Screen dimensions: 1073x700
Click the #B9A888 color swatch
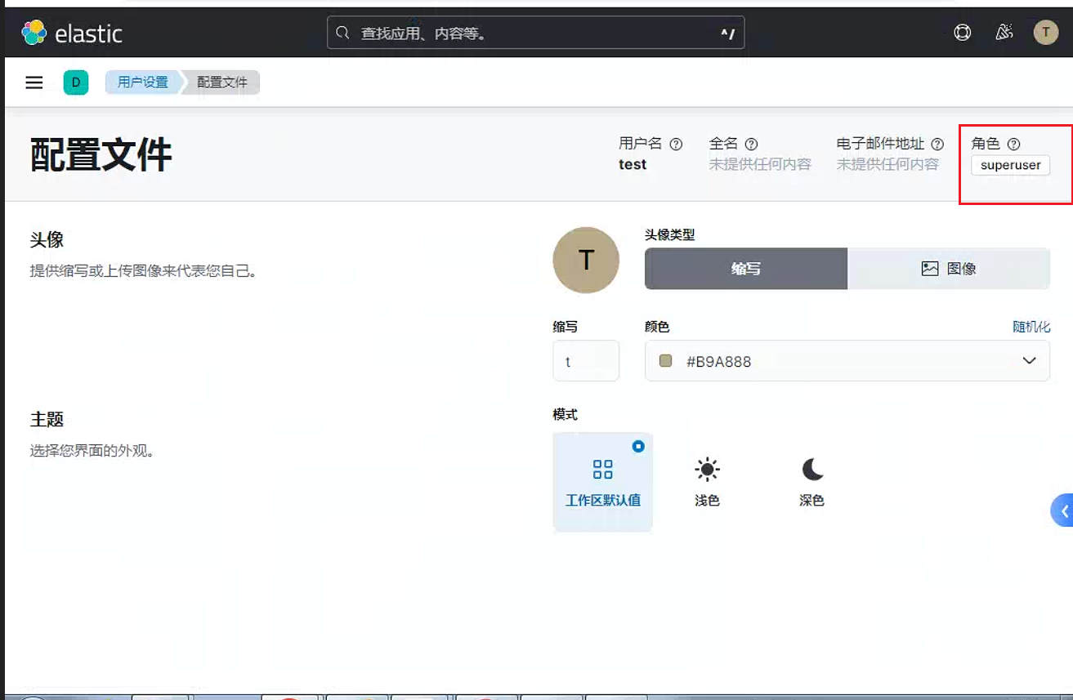click(x=665, y=361)
